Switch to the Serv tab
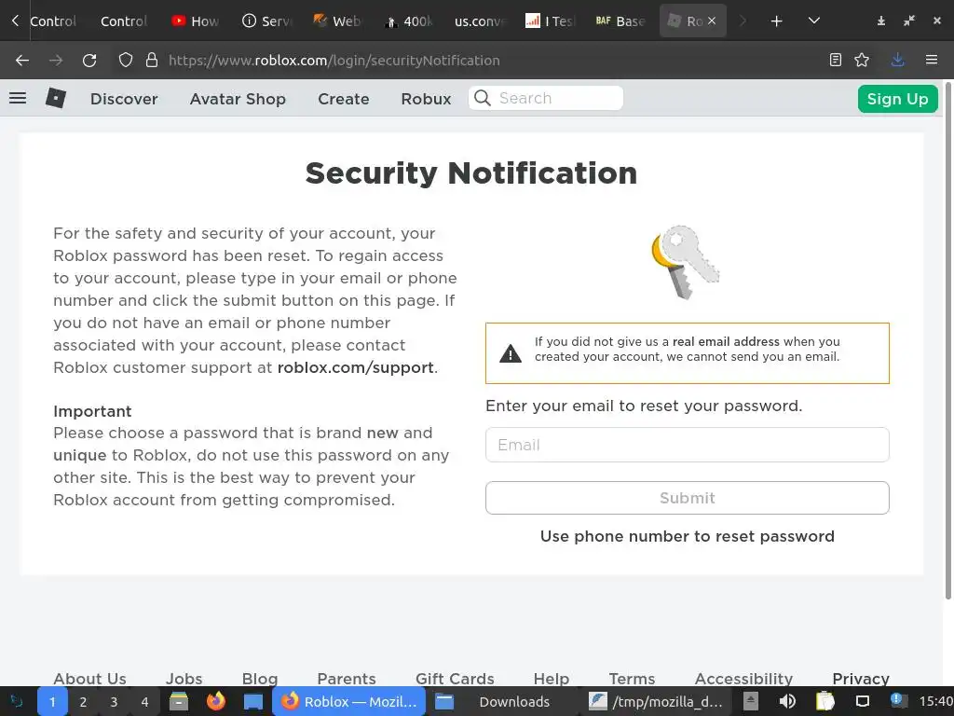 click(x=267, y=21)
